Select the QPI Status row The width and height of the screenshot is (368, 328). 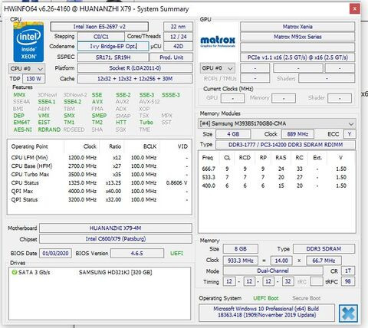[x=100, y=200]
